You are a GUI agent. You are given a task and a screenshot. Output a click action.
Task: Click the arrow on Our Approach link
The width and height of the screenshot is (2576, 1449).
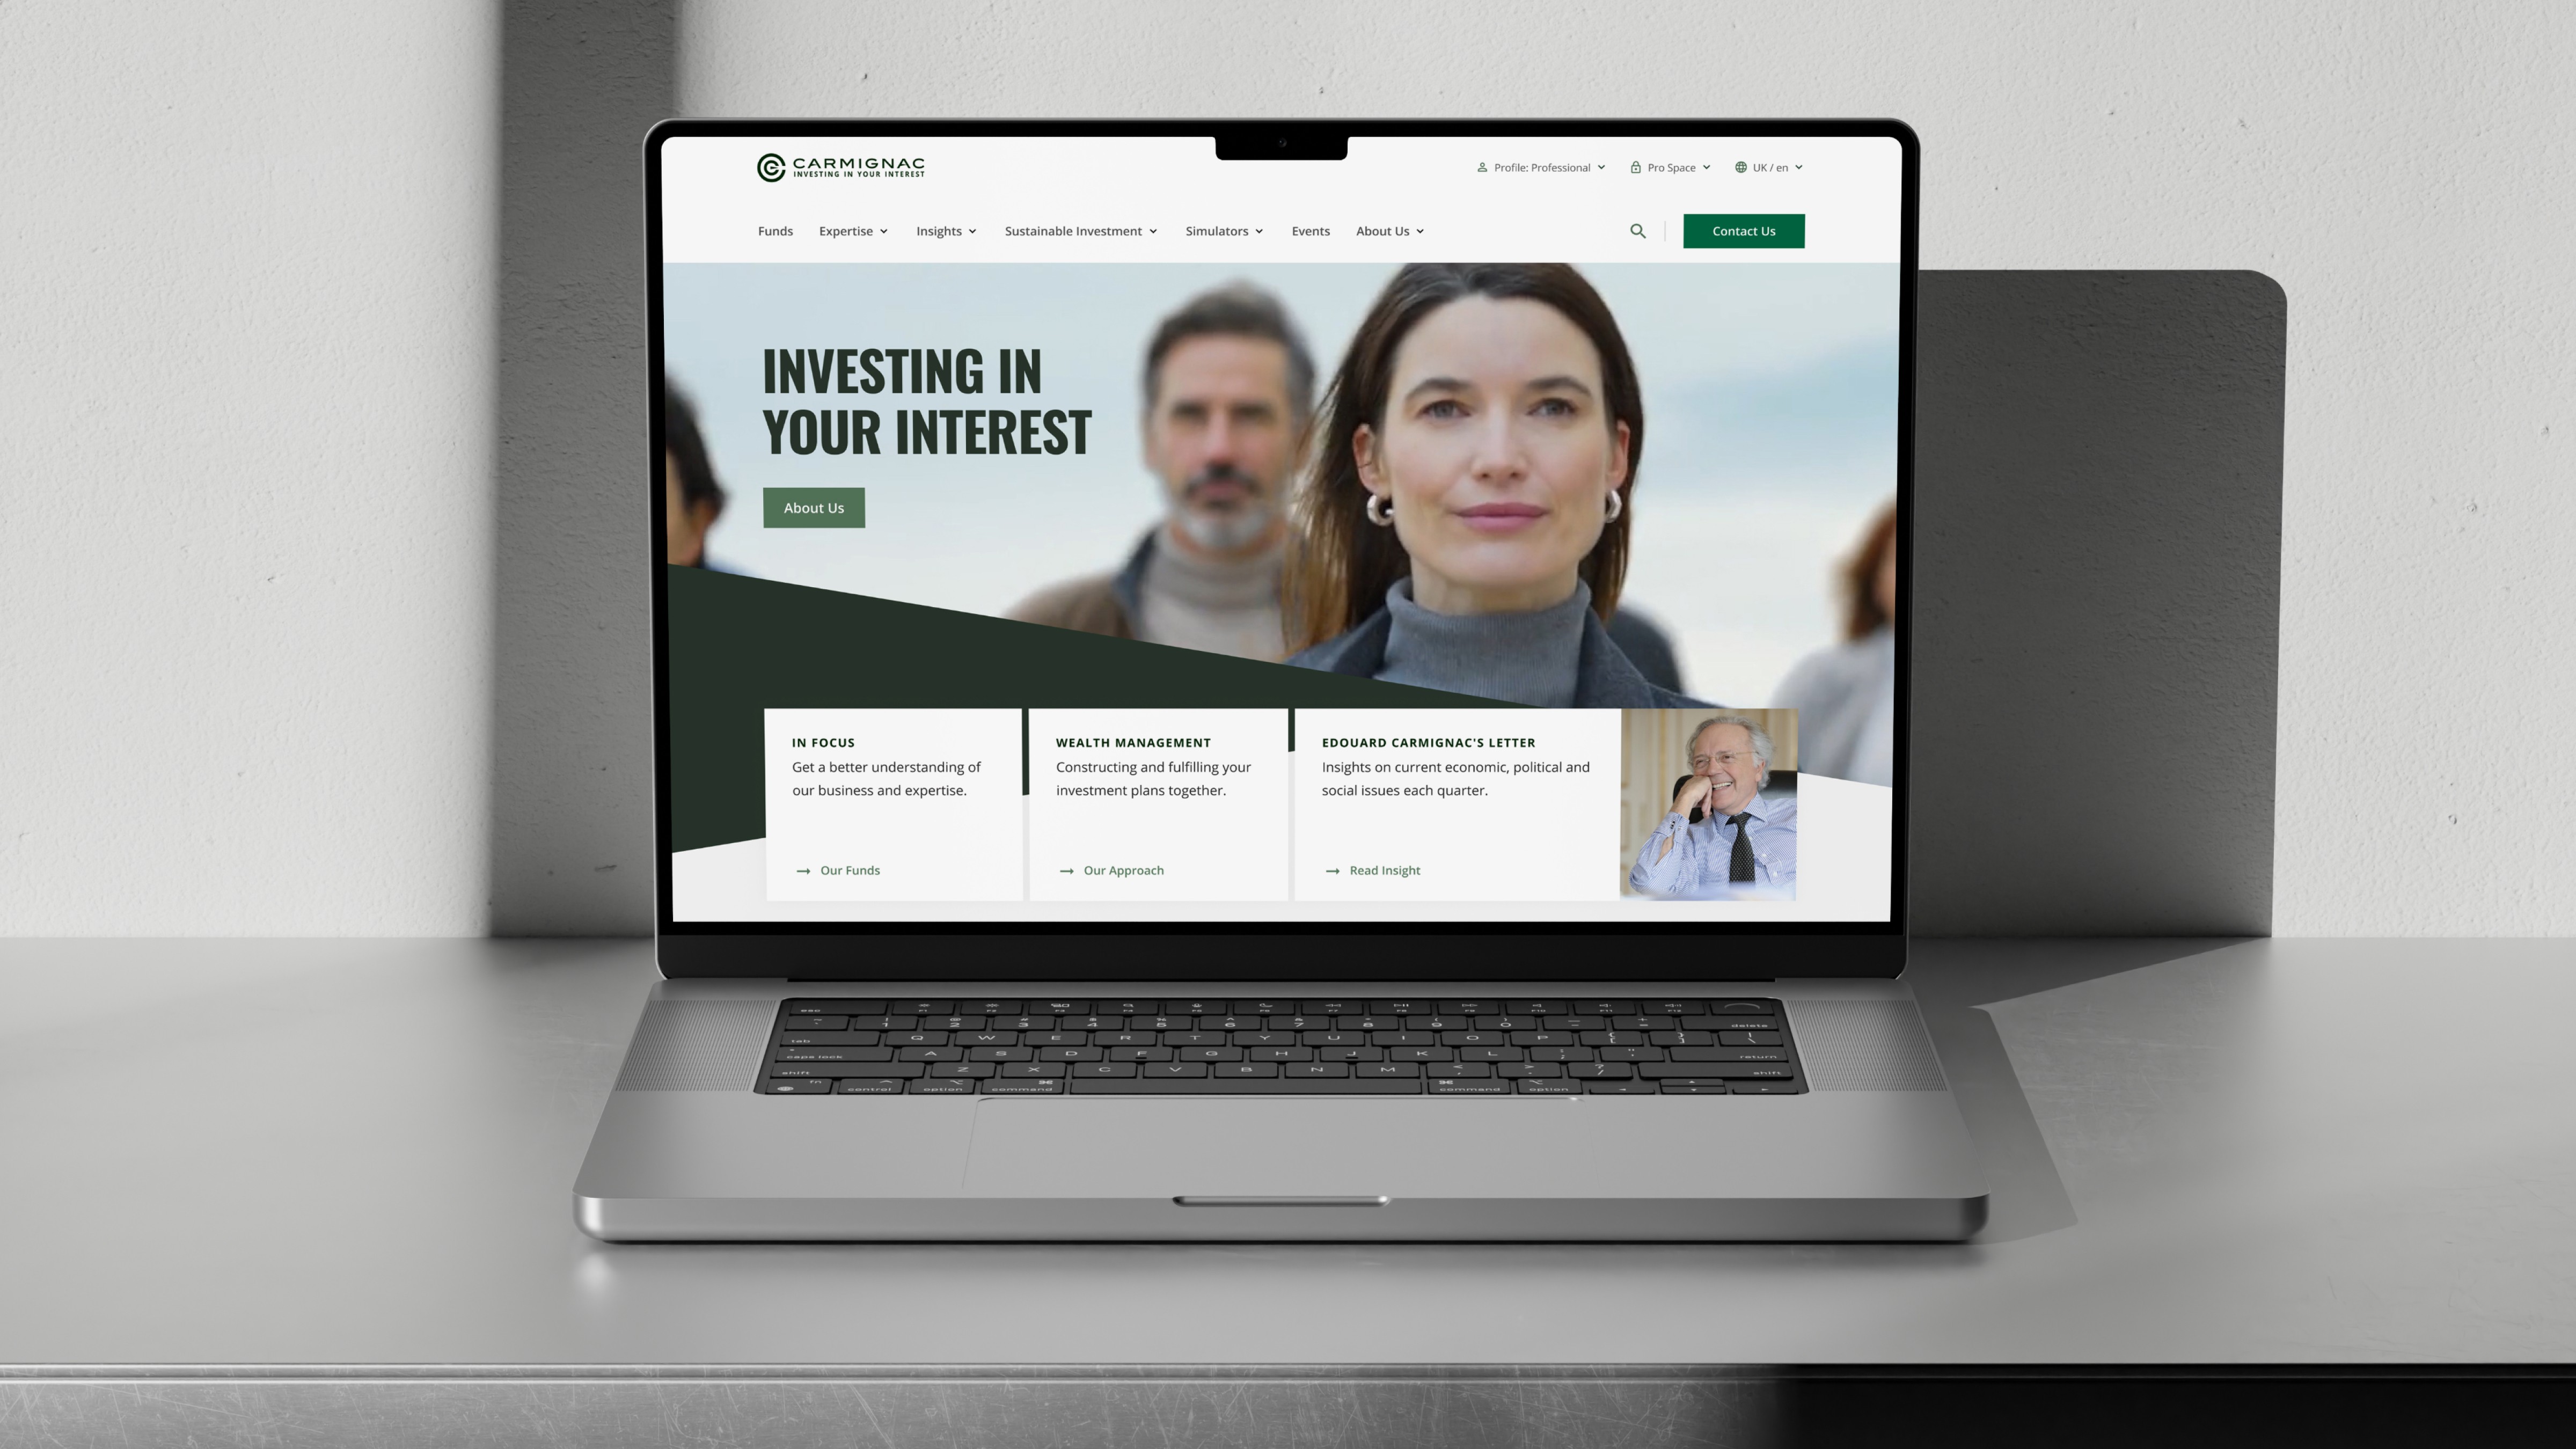pyautogui.click(x=1063, y=869)
